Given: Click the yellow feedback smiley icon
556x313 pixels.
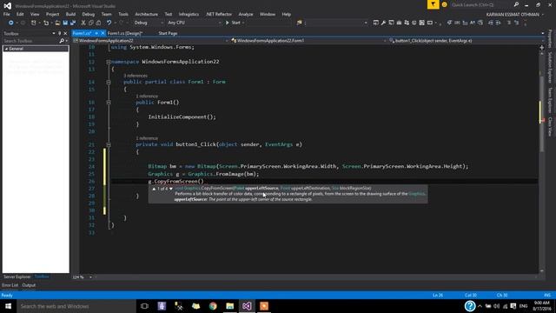Looking at the screenshot, I should [444, 4].
